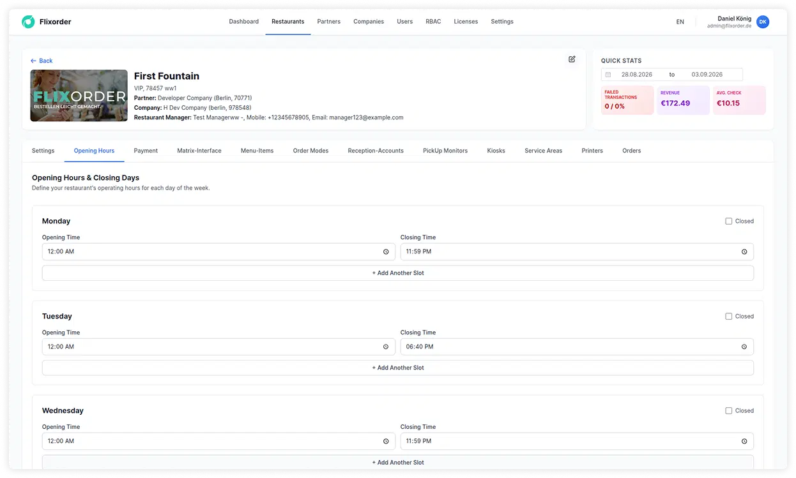
Task: Click the calendar icon in Quick Stats
Action: pyautogui.click(x=608, y=75)
